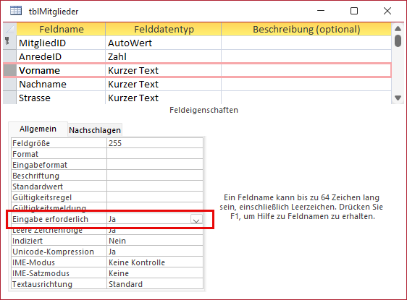The image size is (407, 300).
Task: Select the row selector of Nachname
Action: (x=9, y=84)
